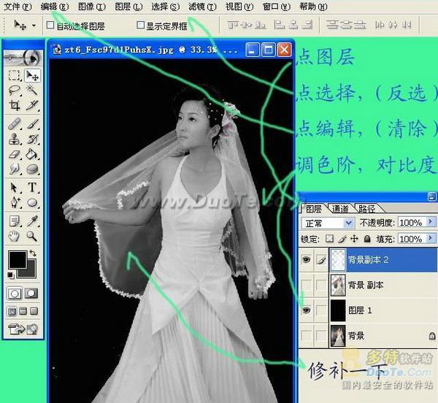
Task: Reset to default foreground and background colors
Action: pyautogui.click(x=11, y=275)
